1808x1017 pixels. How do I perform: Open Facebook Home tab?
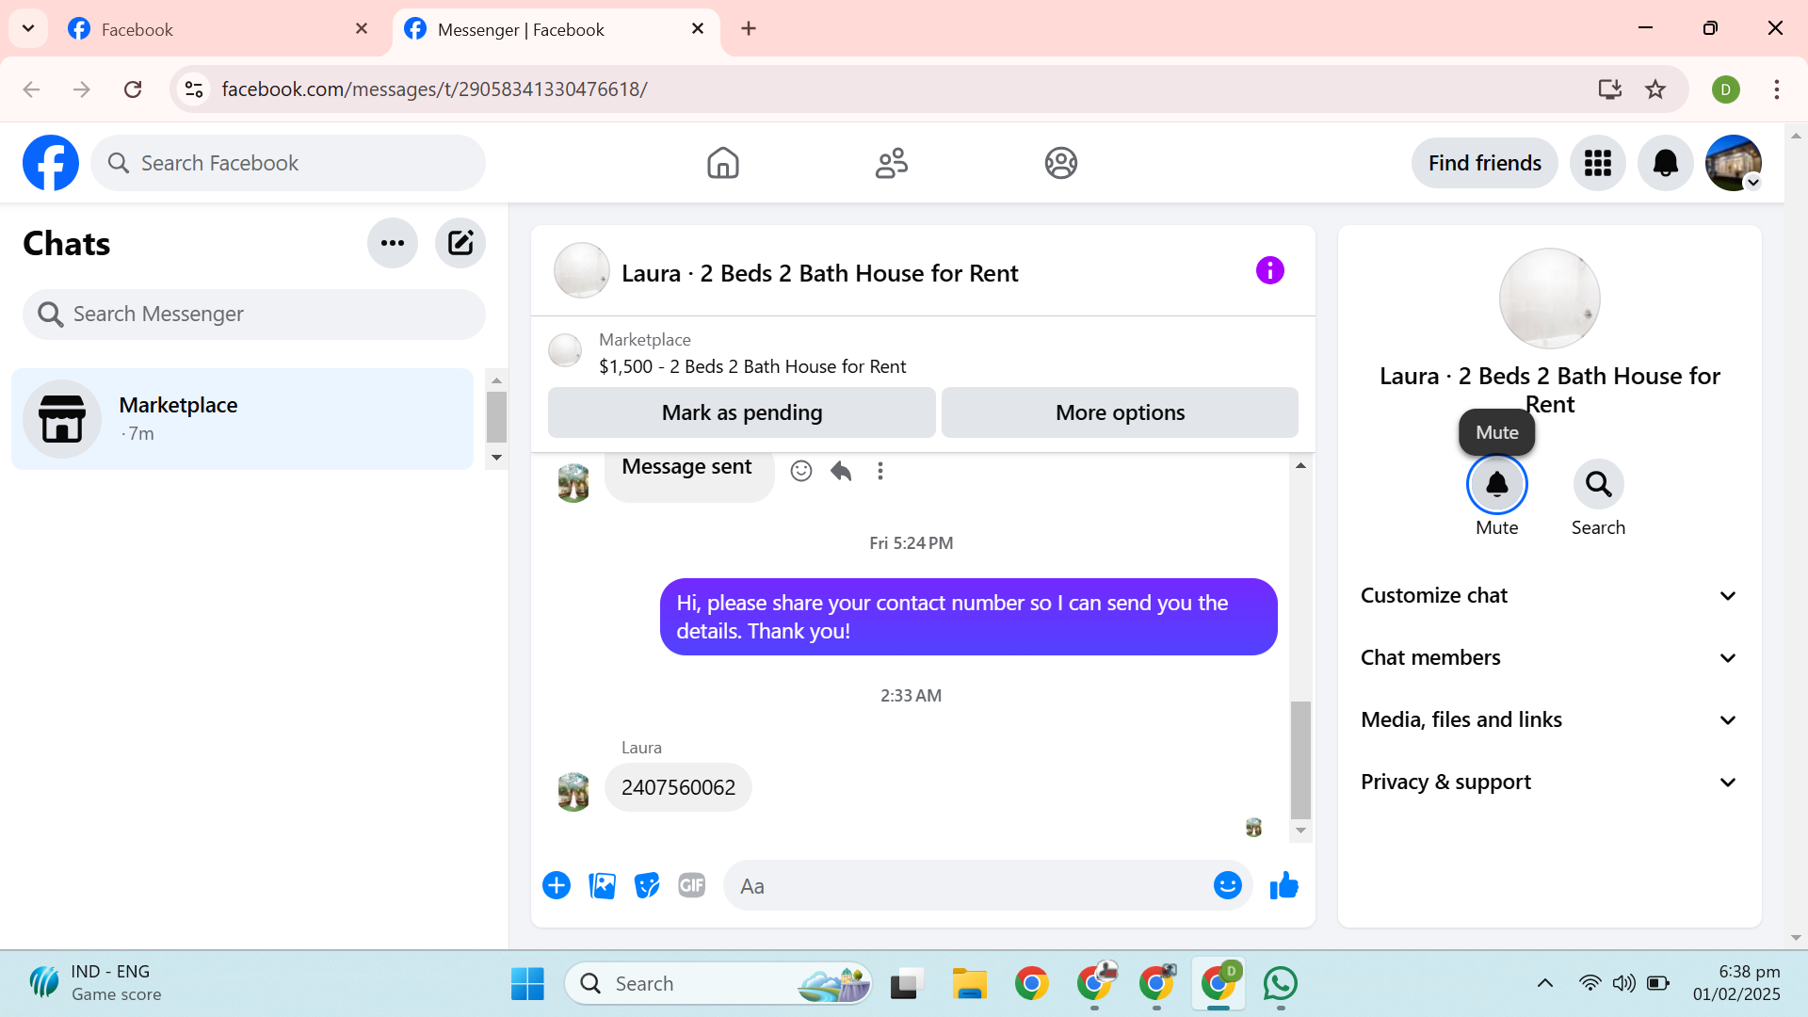(x=722, y=163)
